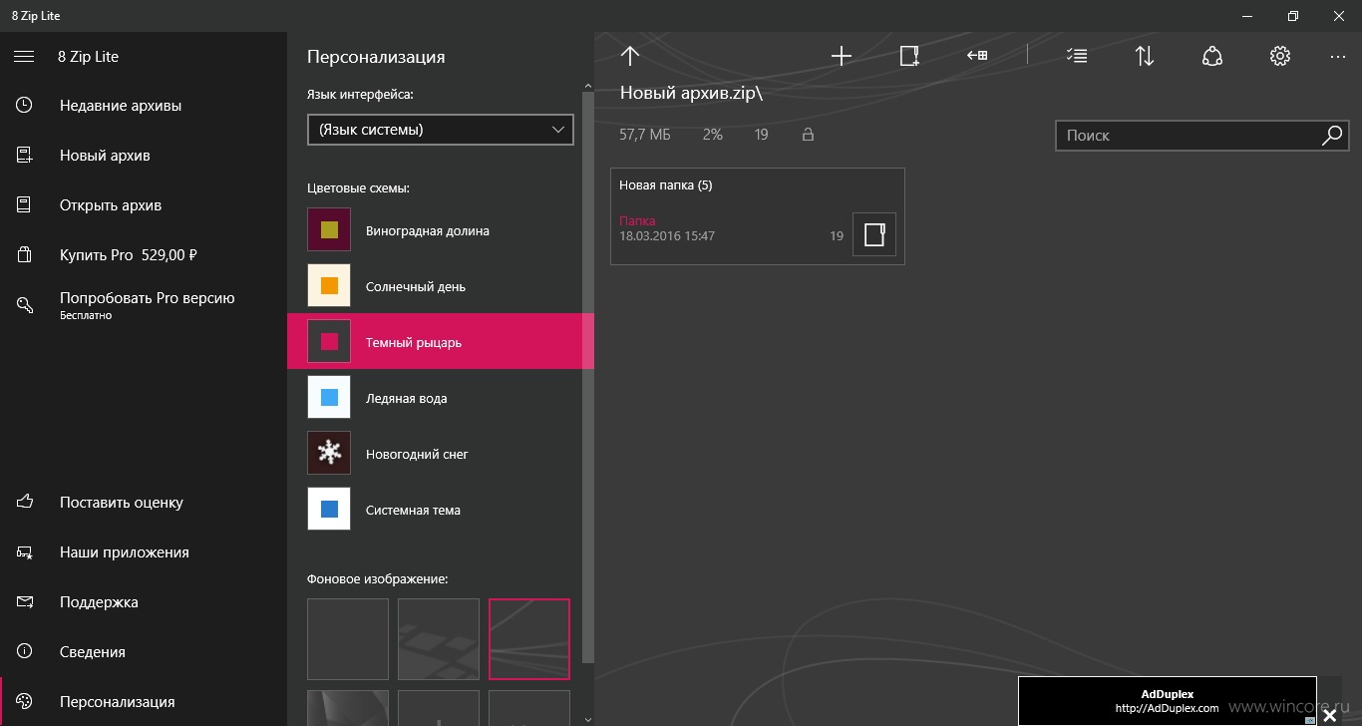The height and width of the screenshot is (726, 1362).
Task: Expand the Язык интерфейса dropdown
Action: coord(441,130)
